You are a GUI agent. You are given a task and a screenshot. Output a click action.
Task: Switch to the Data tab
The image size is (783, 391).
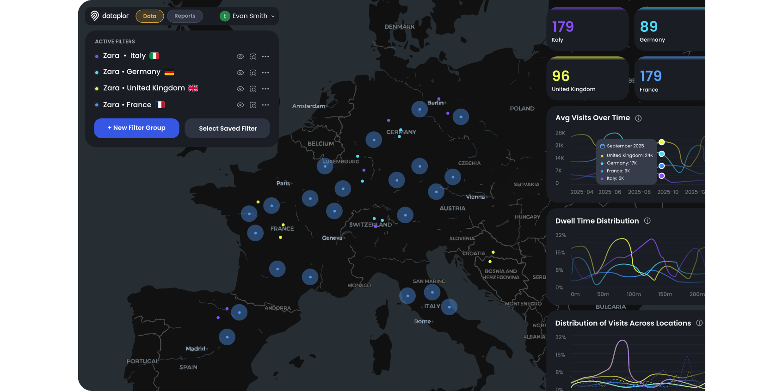(x=150, y=16)
